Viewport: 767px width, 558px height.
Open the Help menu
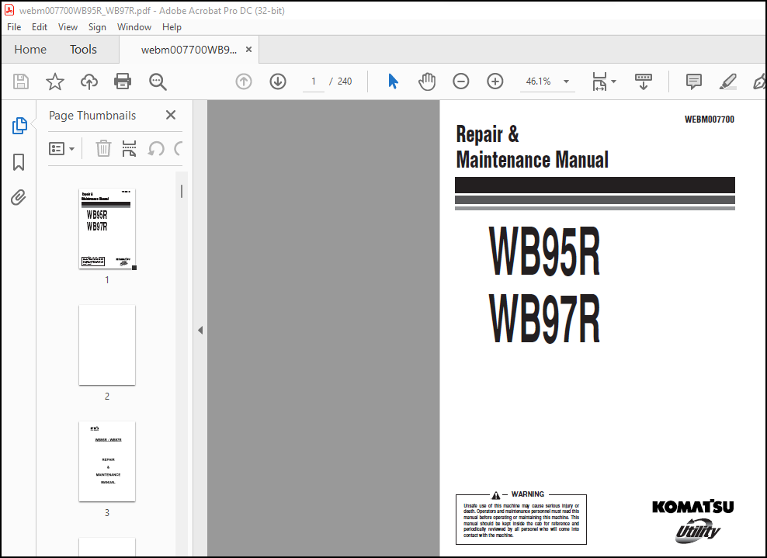(172, 27)
